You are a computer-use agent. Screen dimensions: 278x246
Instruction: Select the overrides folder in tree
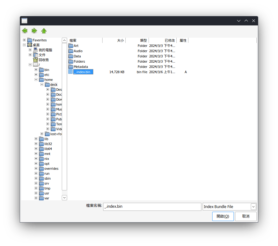click(x=51, y=169)
